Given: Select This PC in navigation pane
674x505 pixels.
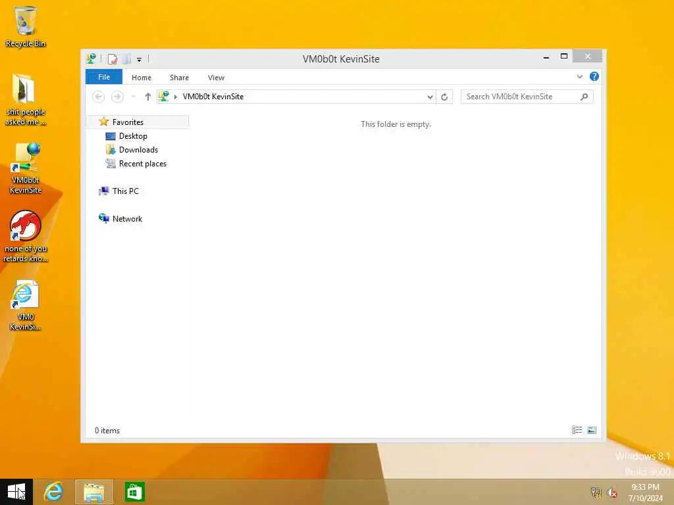Looking at the screenshot, I should pos(126,191).
